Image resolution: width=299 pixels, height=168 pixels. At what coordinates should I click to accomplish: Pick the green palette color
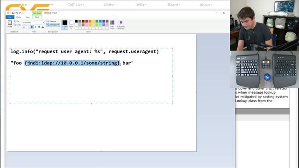coord(97,21)
